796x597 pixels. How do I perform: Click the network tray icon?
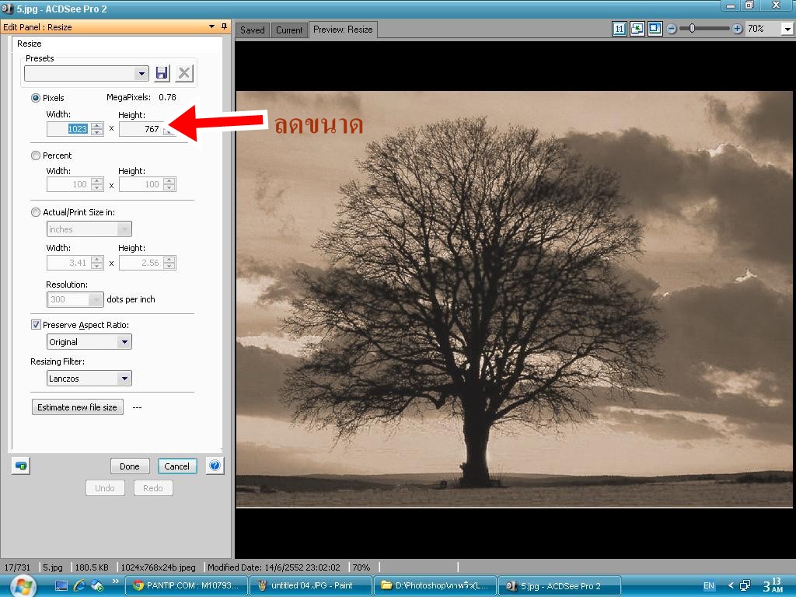click(x=745, y=586)
